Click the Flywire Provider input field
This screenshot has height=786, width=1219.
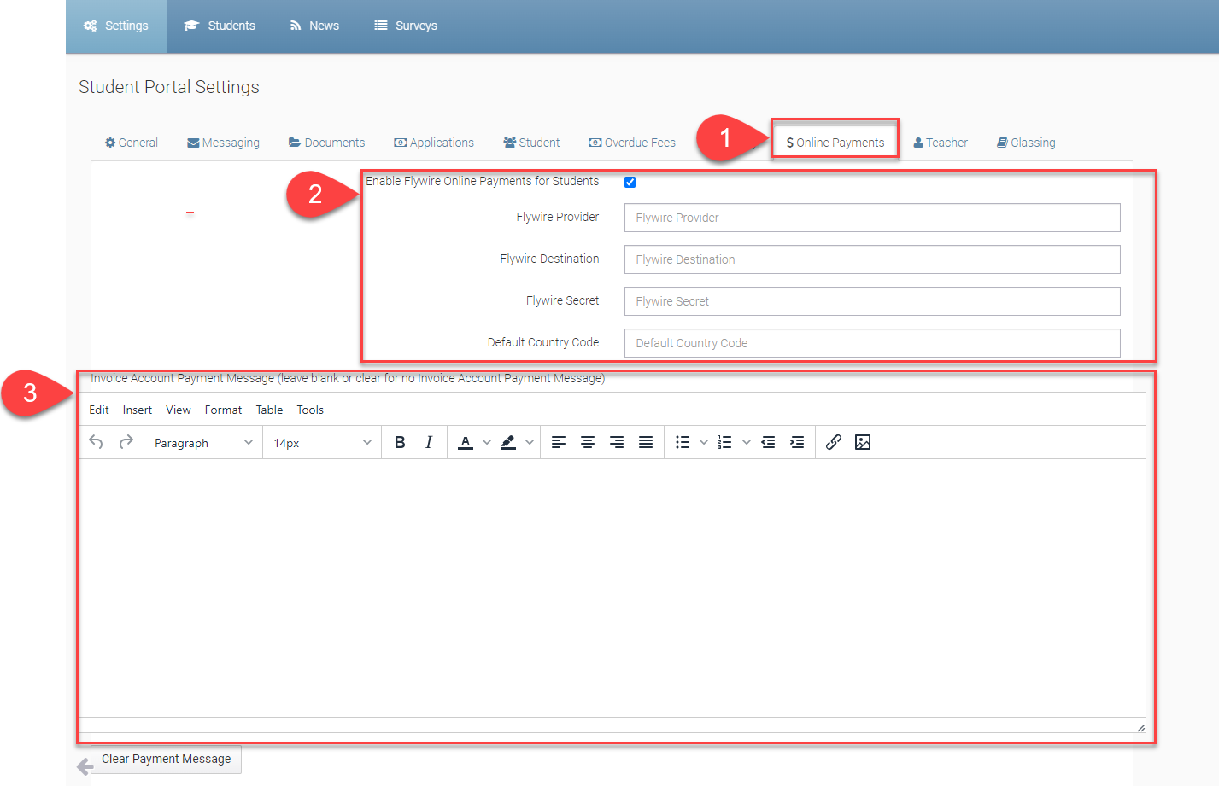872,218
